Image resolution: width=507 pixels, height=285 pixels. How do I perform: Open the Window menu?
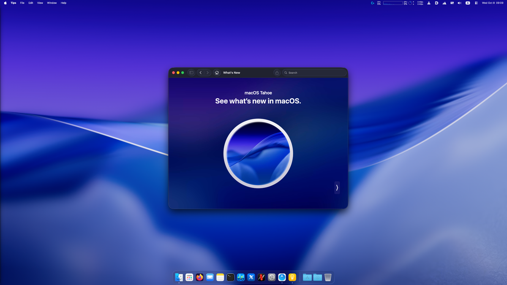52,3
